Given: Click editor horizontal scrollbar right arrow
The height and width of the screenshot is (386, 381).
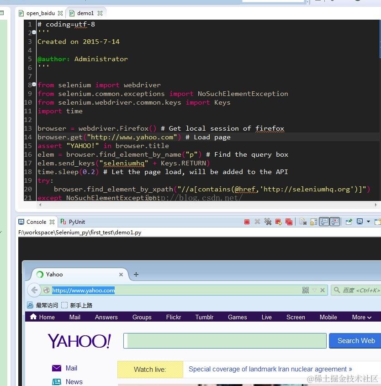Looking at the screenshot, I should tap(376, 205).
